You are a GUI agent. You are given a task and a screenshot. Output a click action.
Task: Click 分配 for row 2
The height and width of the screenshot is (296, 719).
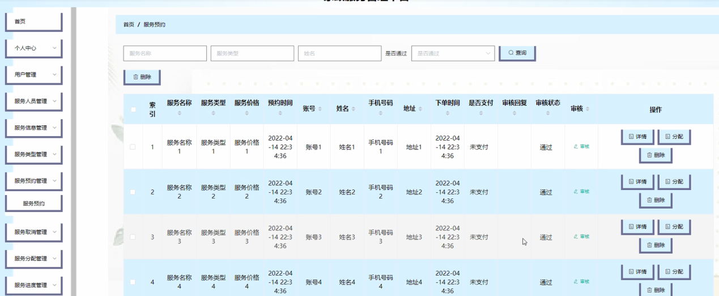pos(674,181)
